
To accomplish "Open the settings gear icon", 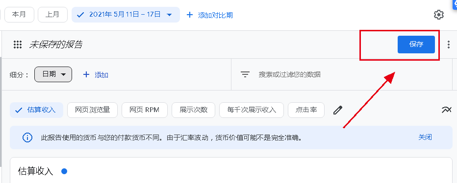I will (x=439, y=15).
